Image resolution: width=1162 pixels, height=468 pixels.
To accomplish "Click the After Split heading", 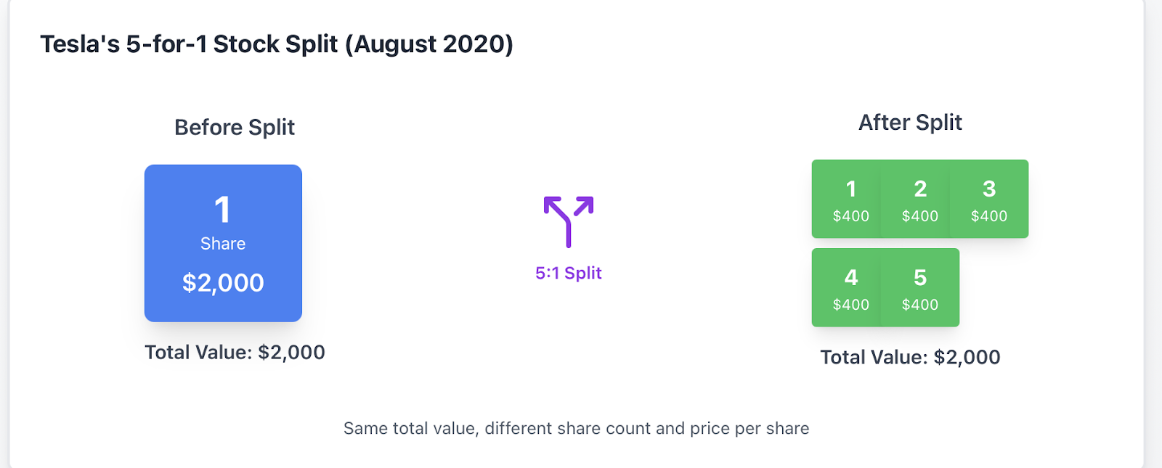I will [x=910, y=123].
